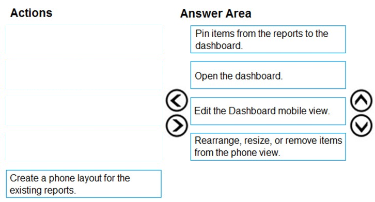Click blank Answer Area space below last item
The width and height of the screenshot is (375, 202).
click(x=268, y=182)
